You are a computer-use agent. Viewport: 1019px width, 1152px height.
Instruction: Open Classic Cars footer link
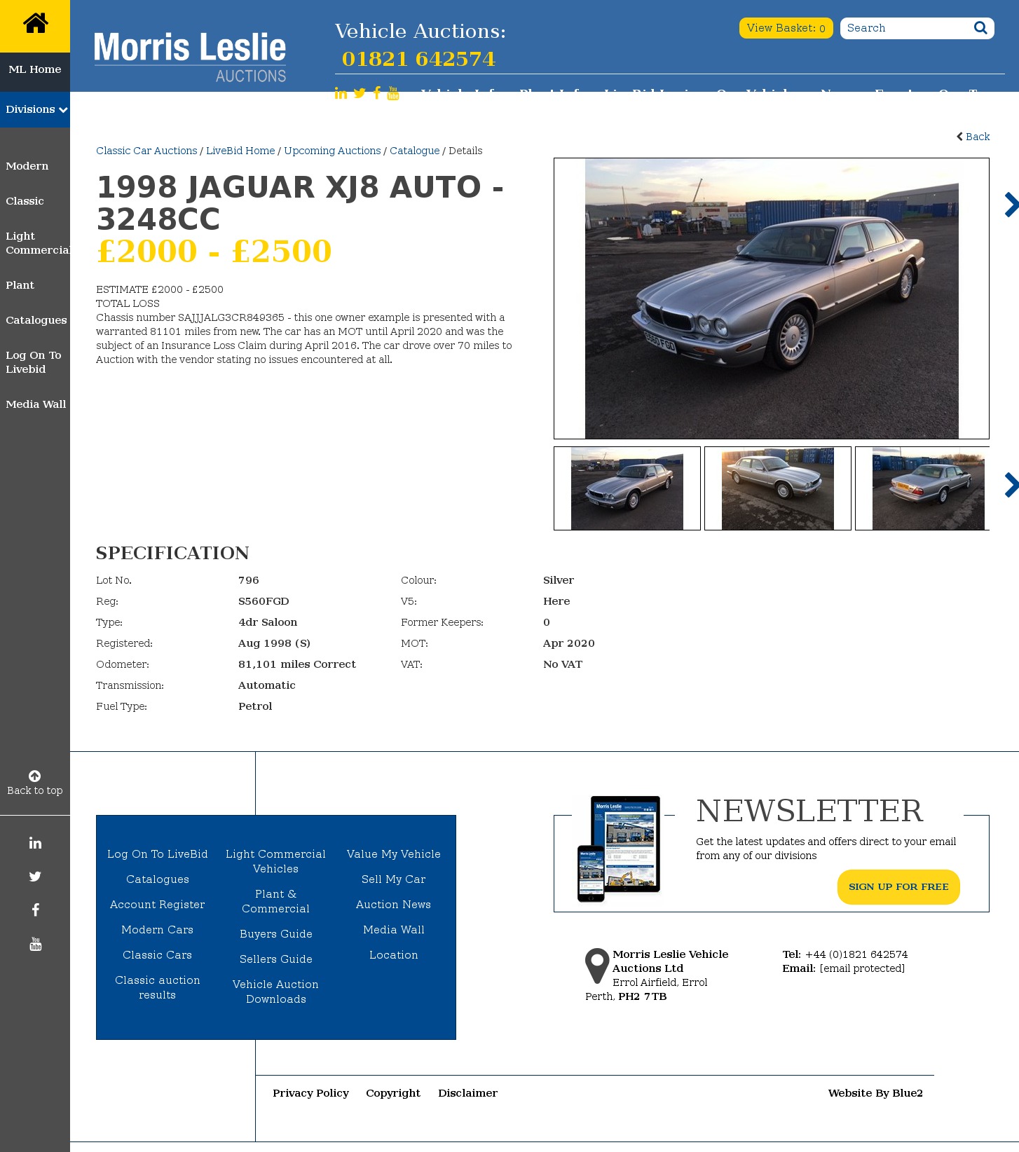158,955
